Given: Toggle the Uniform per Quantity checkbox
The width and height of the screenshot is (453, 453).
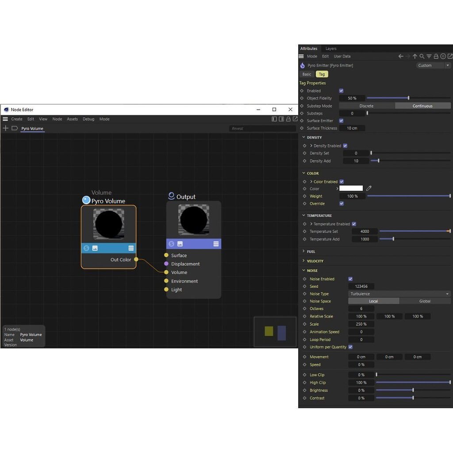Looking at the screenshot, I should (350, 347).
